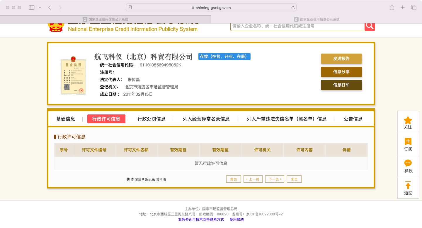This screenshot has height=228, width=422.
Task: Click the date 2011年02月15日
Action: point(138,94)
